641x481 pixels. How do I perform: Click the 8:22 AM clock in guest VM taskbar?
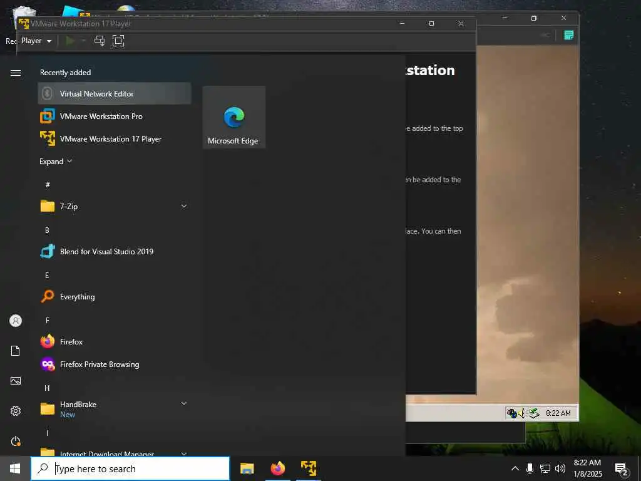558,413
